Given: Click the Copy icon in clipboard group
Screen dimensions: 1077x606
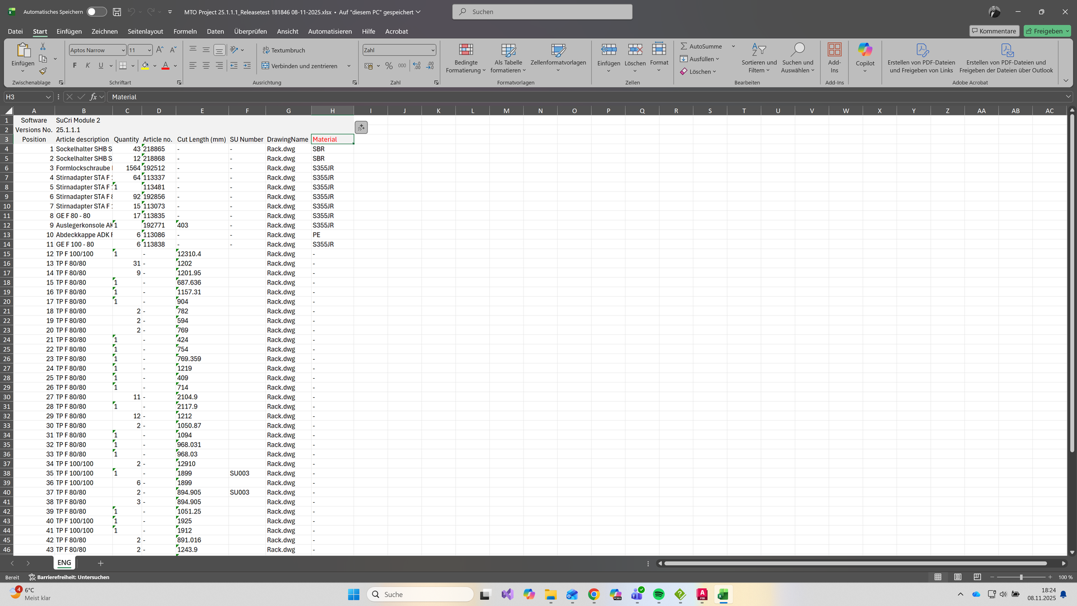Looking at the screenshot, I should pyautogui.click(x=43, y=59).
